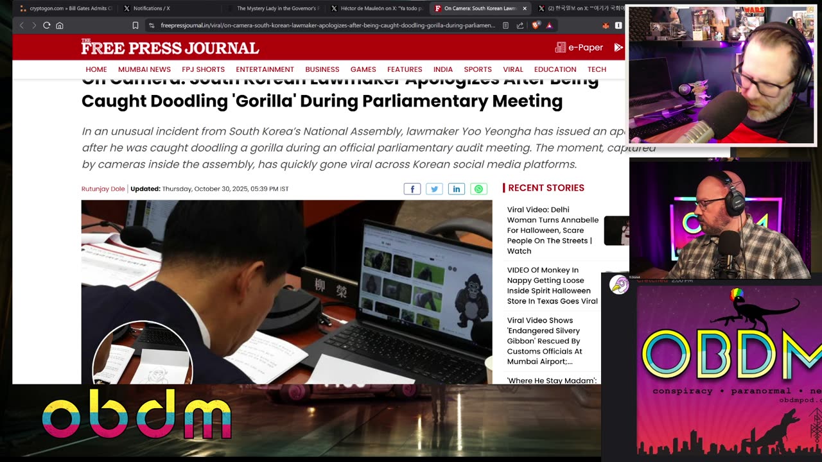The height and width of the screenshot is (462, 822).
Task: Open the VIRAL section
Action: tap(513, 69)
